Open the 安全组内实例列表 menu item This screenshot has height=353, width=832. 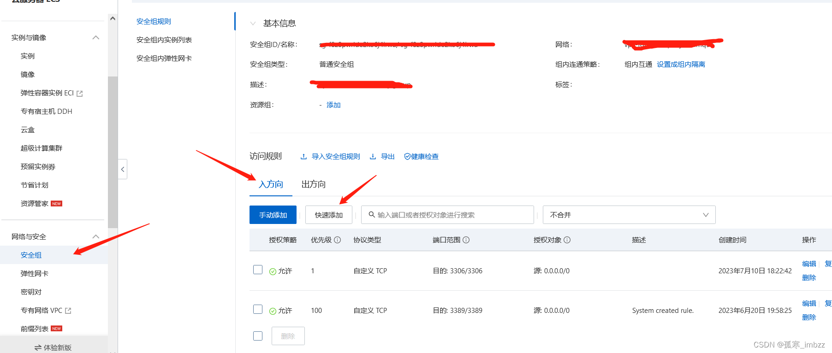click(x=164, y=40)
